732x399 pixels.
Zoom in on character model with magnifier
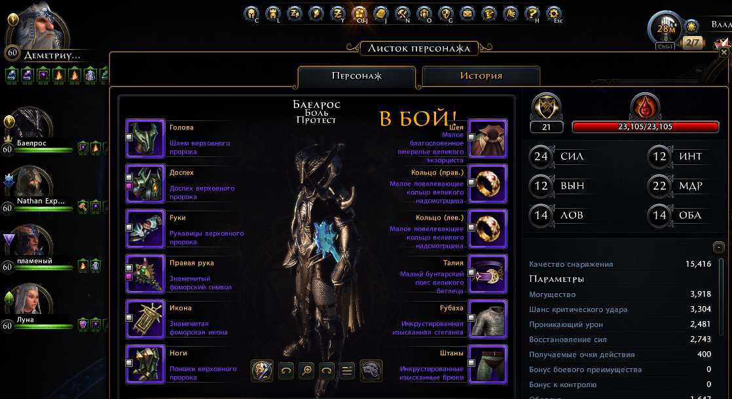pos(307,371)
